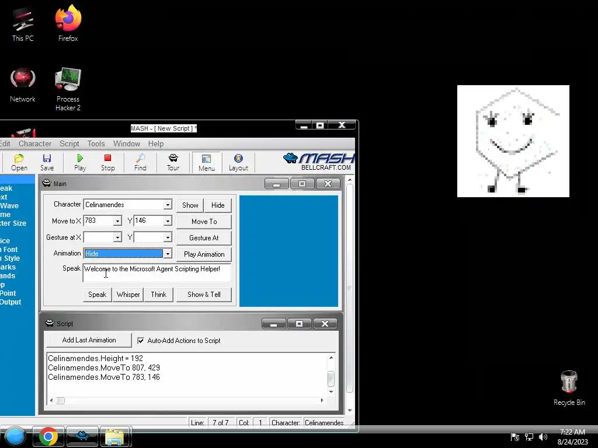
Task: Click the Show & Tell button
Action: tap(204, 295)
